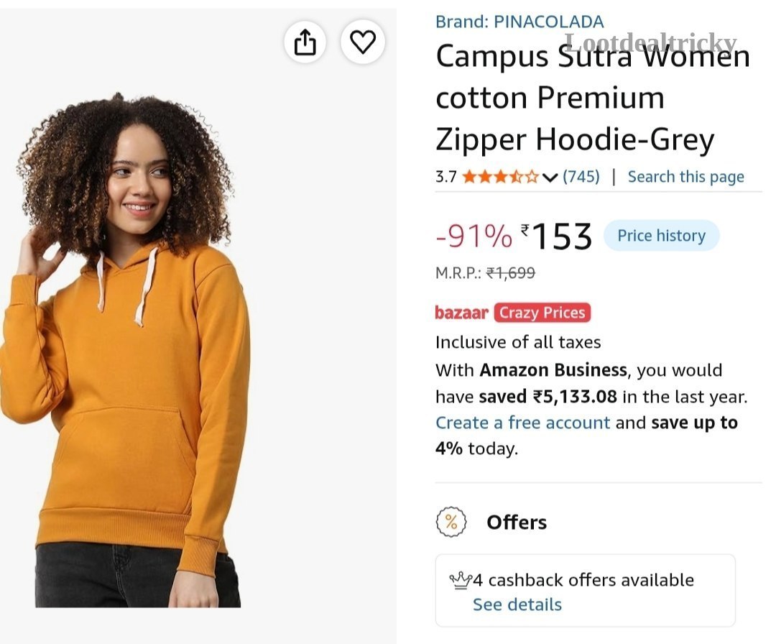The height and width of the screenshot is (644, 776).
Task: Click the orange hoodie product image
Action: coord(127,350)
